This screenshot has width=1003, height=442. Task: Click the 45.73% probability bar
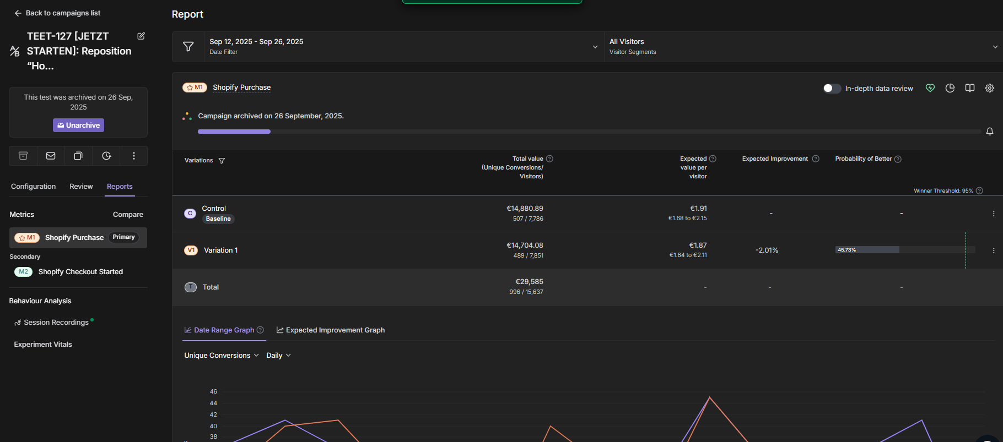coord(905,250)
